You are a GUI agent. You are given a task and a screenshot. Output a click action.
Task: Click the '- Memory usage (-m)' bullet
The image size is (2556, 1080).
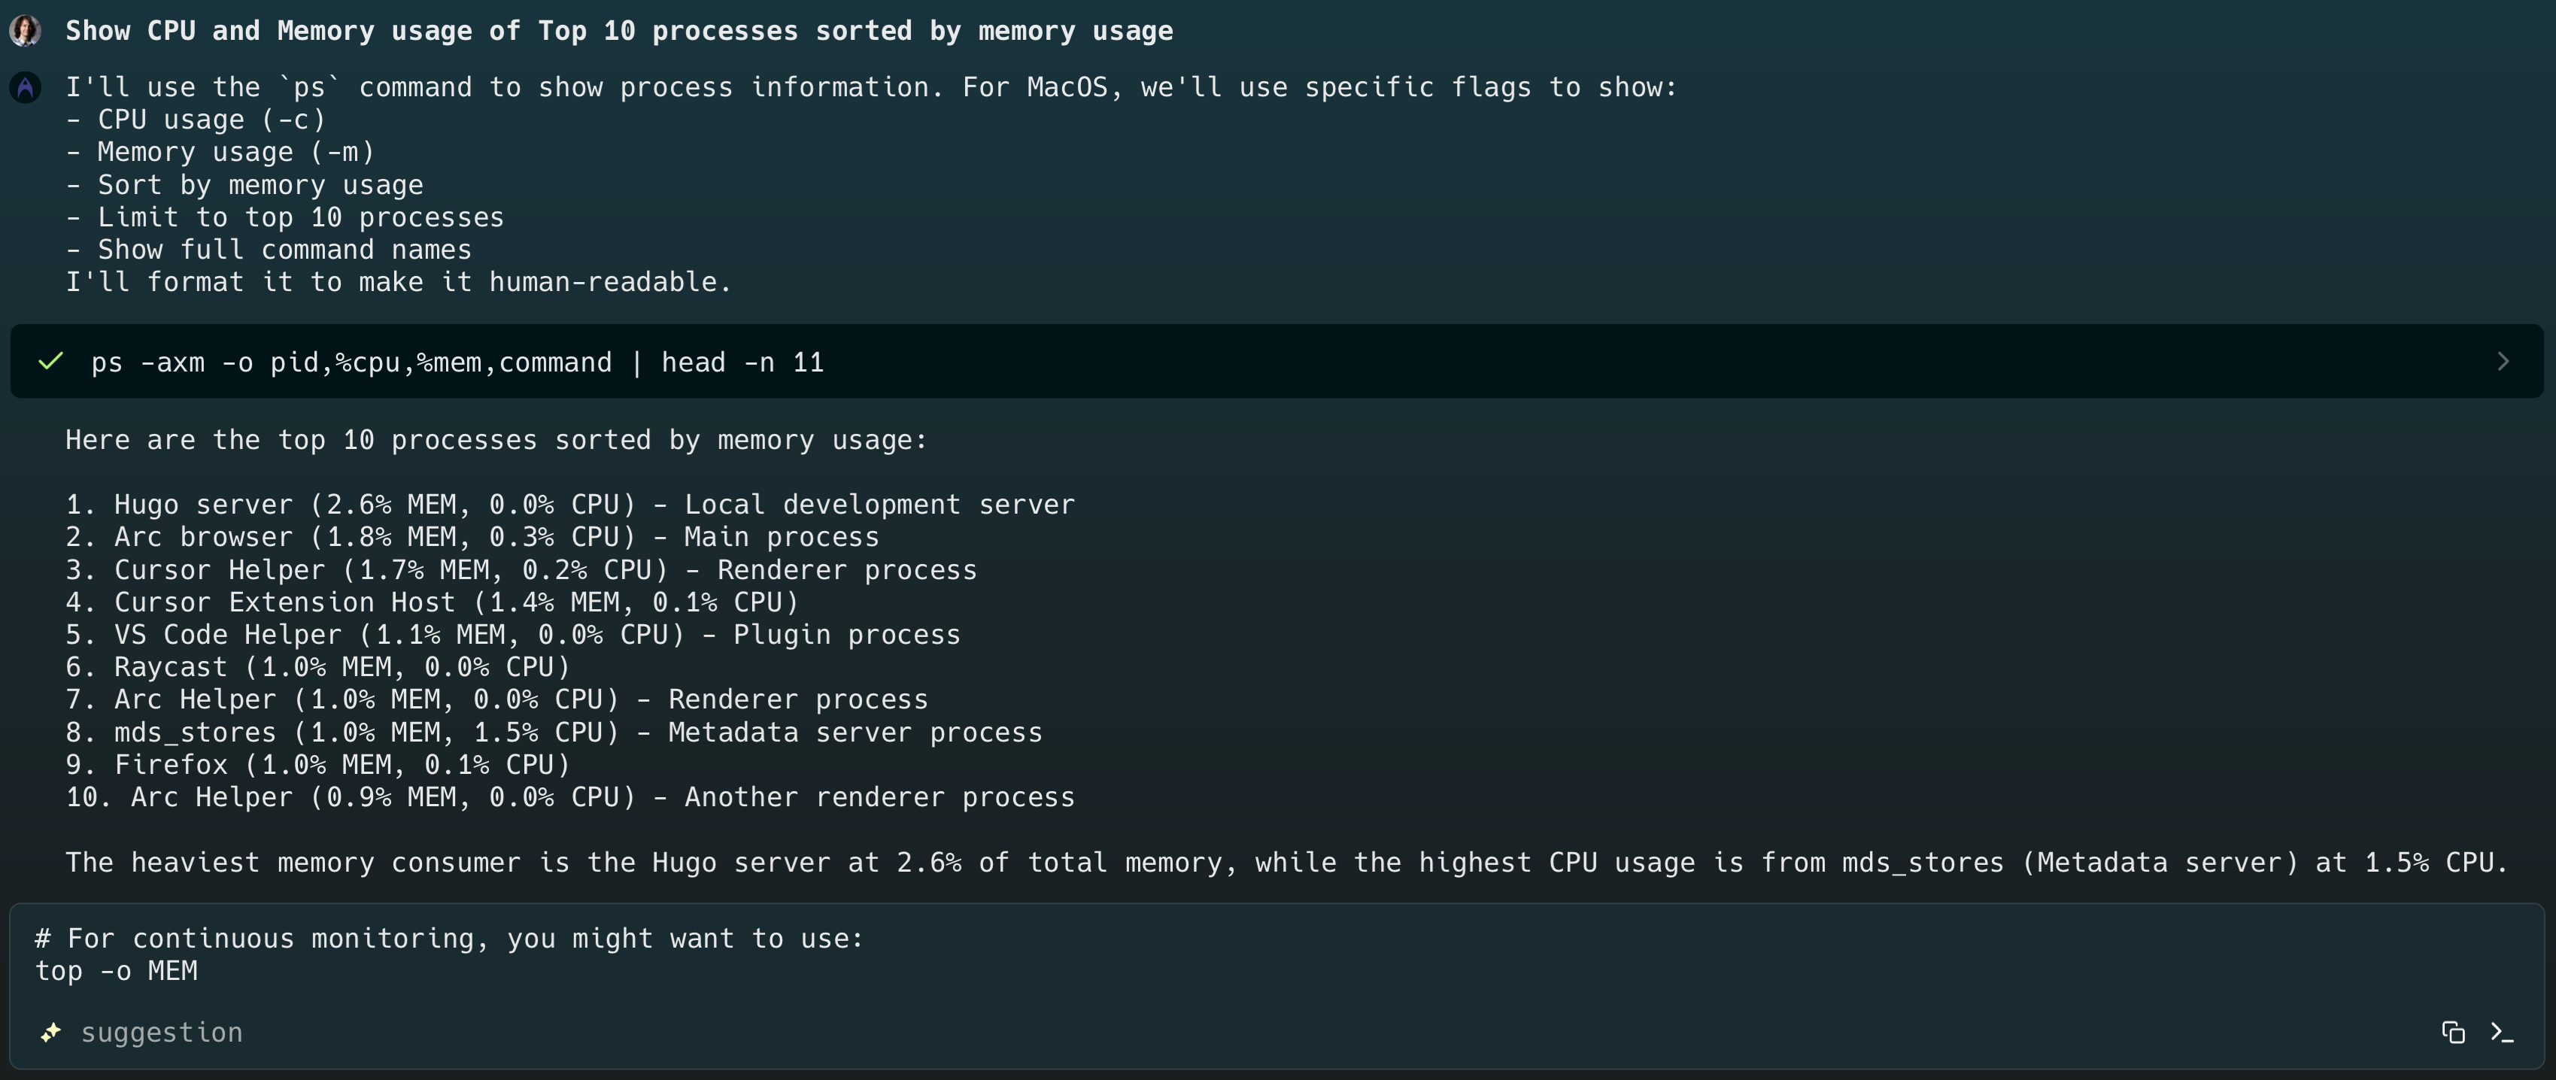[x=220, y=153]
